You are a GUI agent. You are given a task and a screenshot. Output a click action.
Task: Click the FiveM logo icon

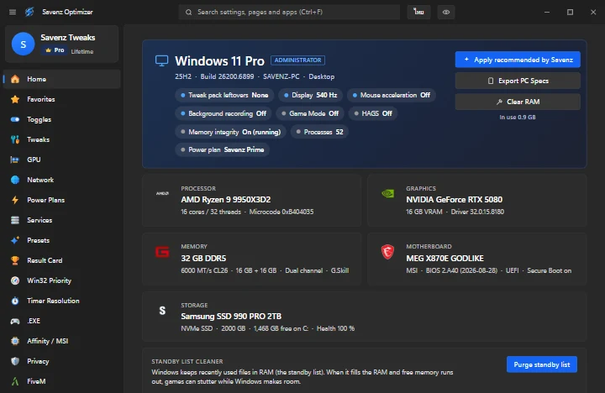coord(15,381)
